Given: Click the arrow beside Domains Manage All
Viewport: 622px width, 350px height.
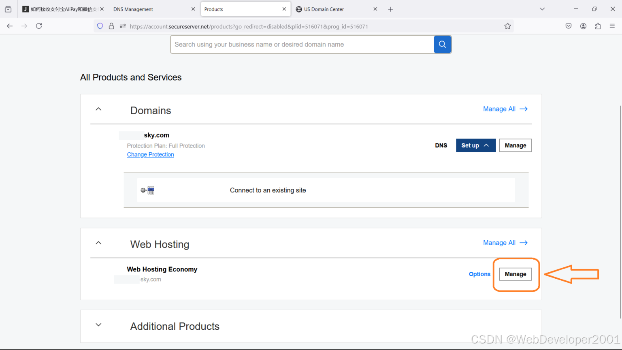Looking at the screenshot, I should [x=524, y=109].
